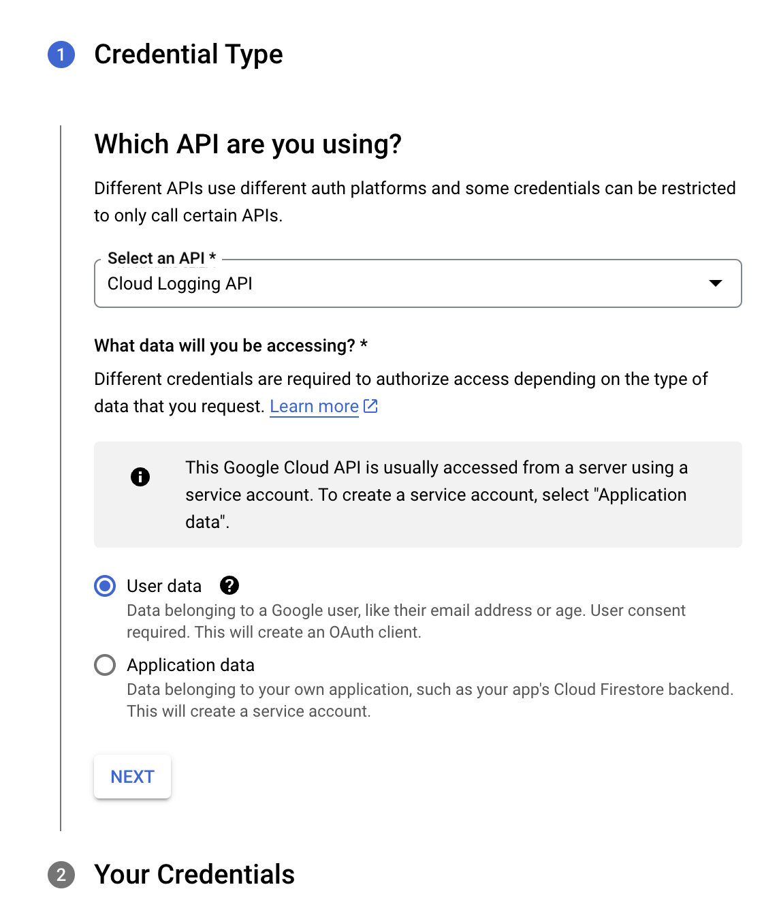Click the dropdown arrow in Select an API

click(715, 283)
